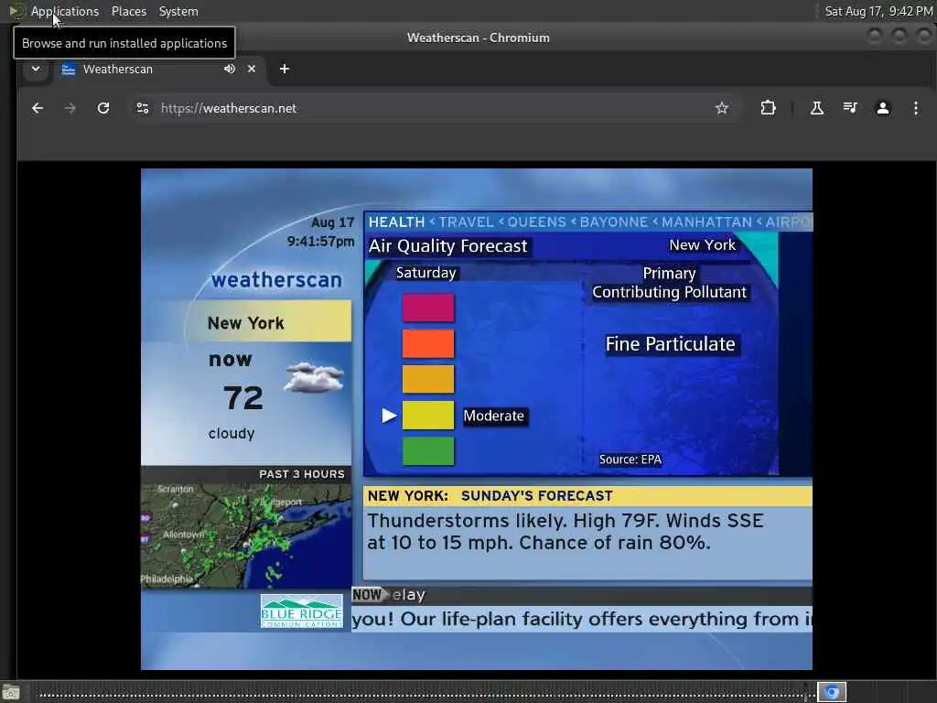
Task: Open Chromium three-dot menu
Action: (x=915, y=108)
